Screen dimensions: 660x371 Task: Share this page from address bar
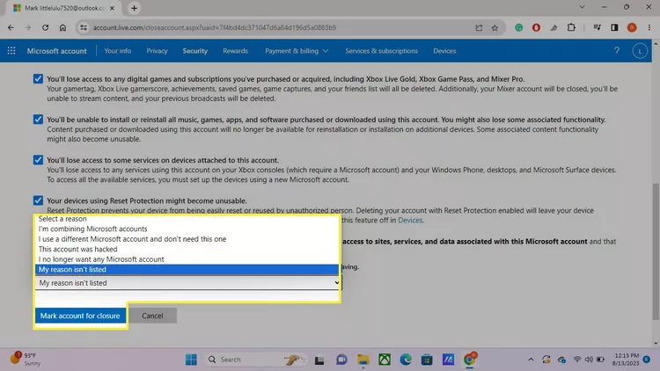tap(479, 28)
